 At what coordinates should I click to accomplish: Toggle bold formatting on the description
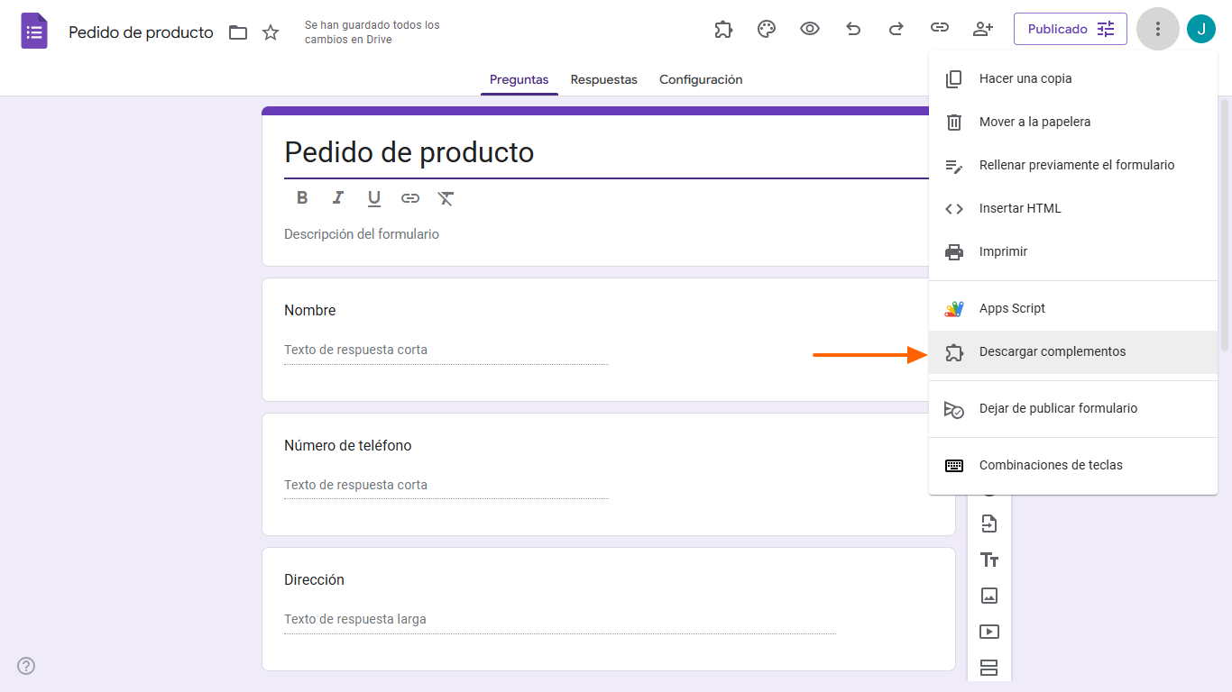point(302,197)
